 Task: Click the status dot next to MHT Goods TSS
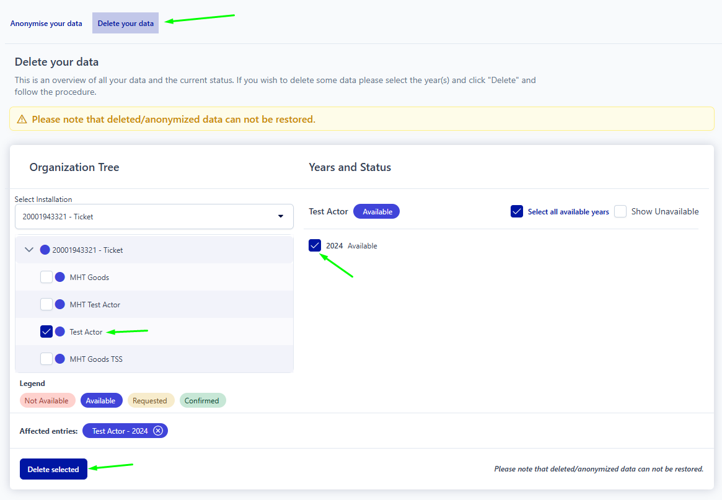(x=60, y=359)
